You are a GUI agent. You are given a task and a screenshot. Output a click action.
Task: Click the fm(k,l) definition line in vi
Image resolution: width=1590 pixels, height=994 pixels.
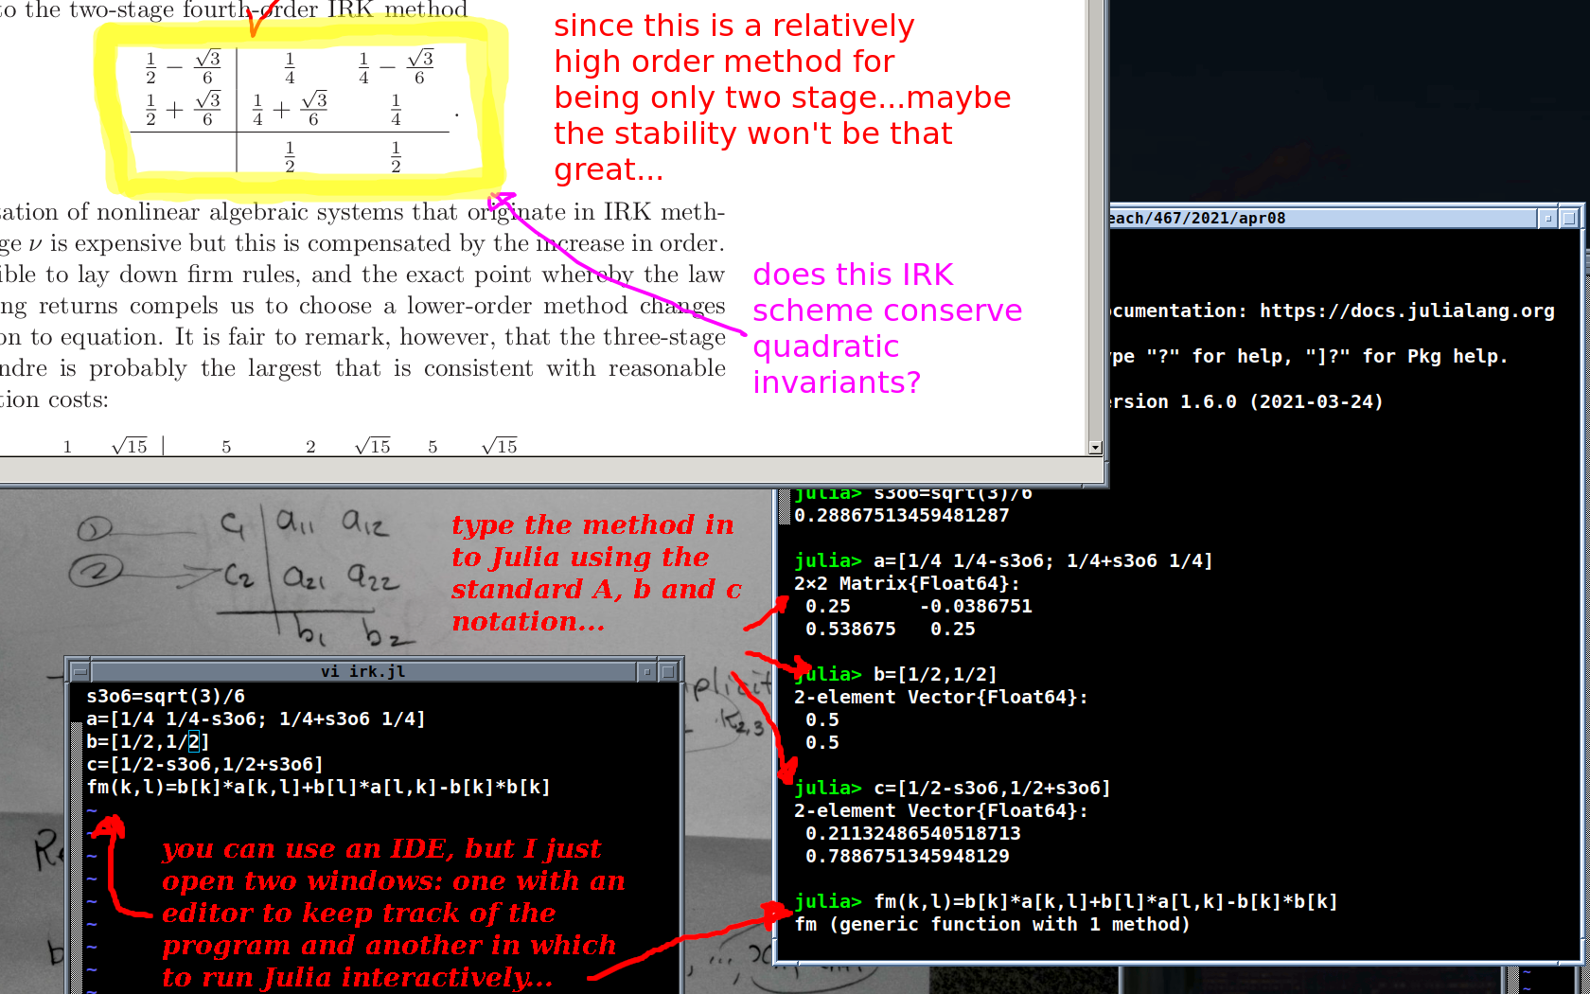pos(317,787)
